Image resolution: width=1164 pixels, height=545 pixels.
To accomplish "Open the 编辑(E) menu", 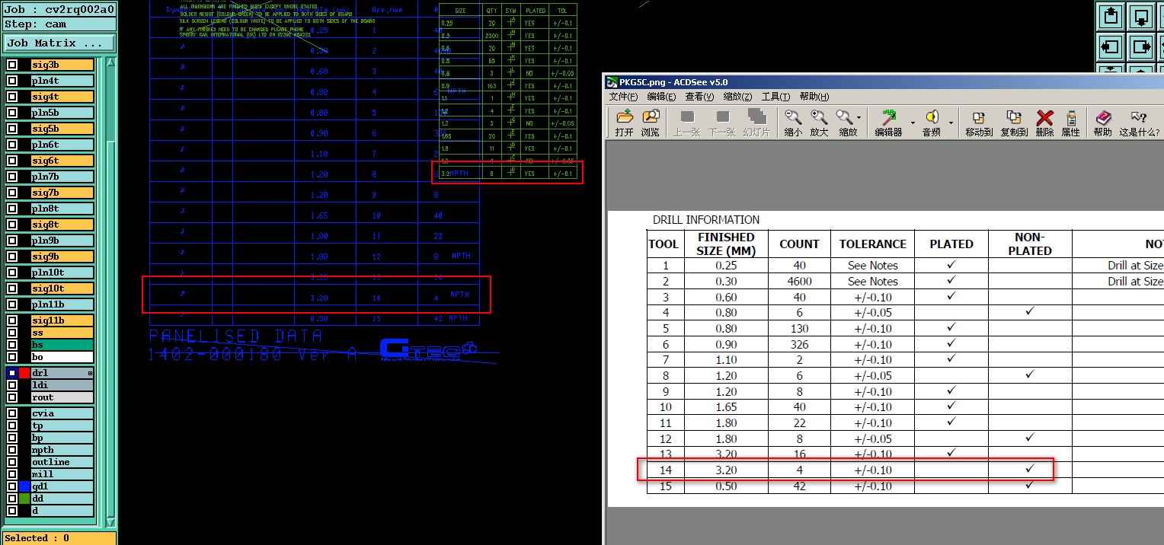I will click(661, 97).
